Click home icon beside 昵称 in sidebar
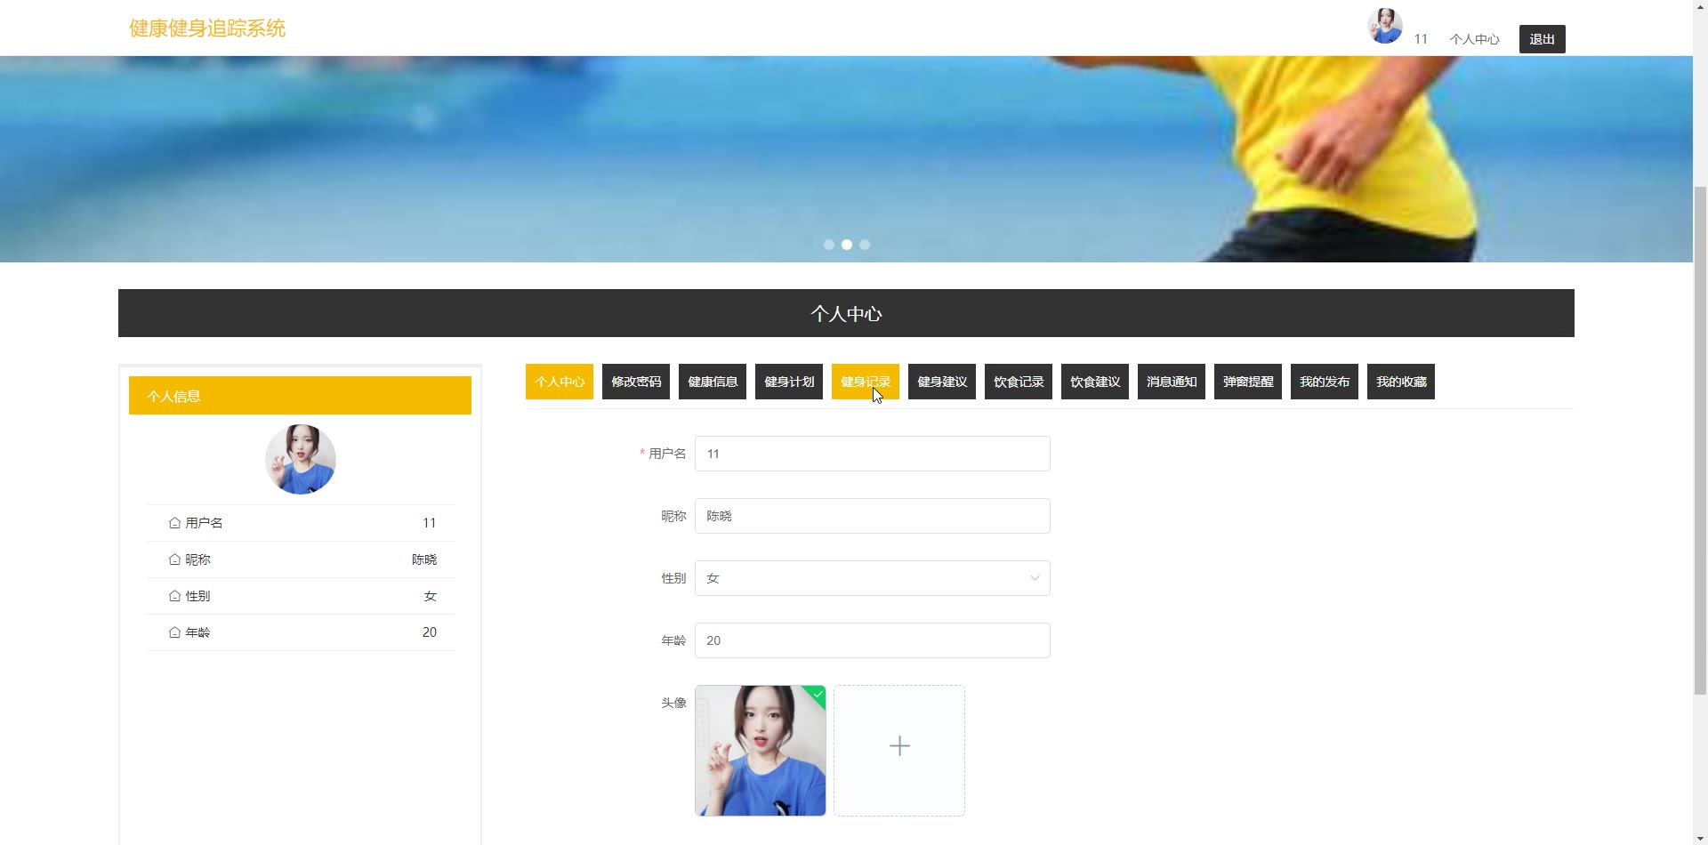Screen dimensions: 1708x845 (174, 559)
